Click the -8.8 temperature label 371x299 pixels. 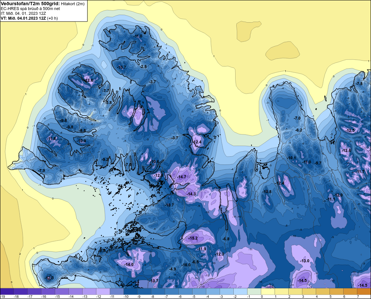(82, 130)
